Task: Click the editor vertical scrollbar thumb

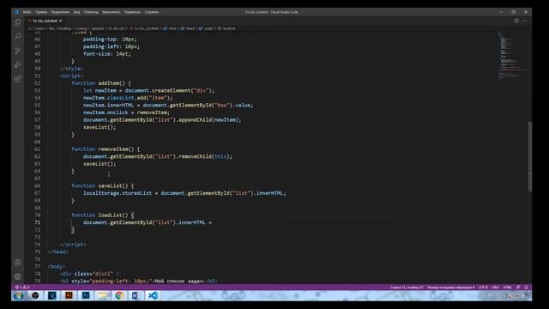Action: (530, 156)
